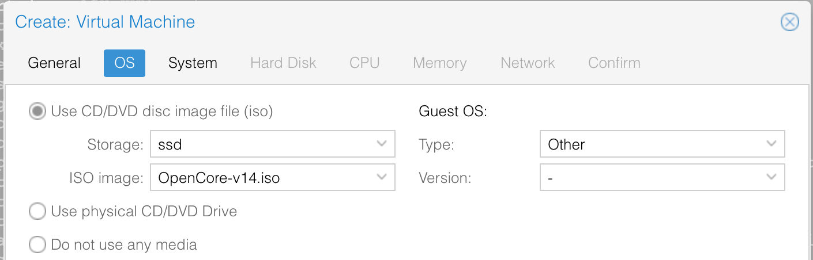Click the Create: Virtual Machine title
Image resolution: width=813 pixels, height=260 pixels.
105,22
